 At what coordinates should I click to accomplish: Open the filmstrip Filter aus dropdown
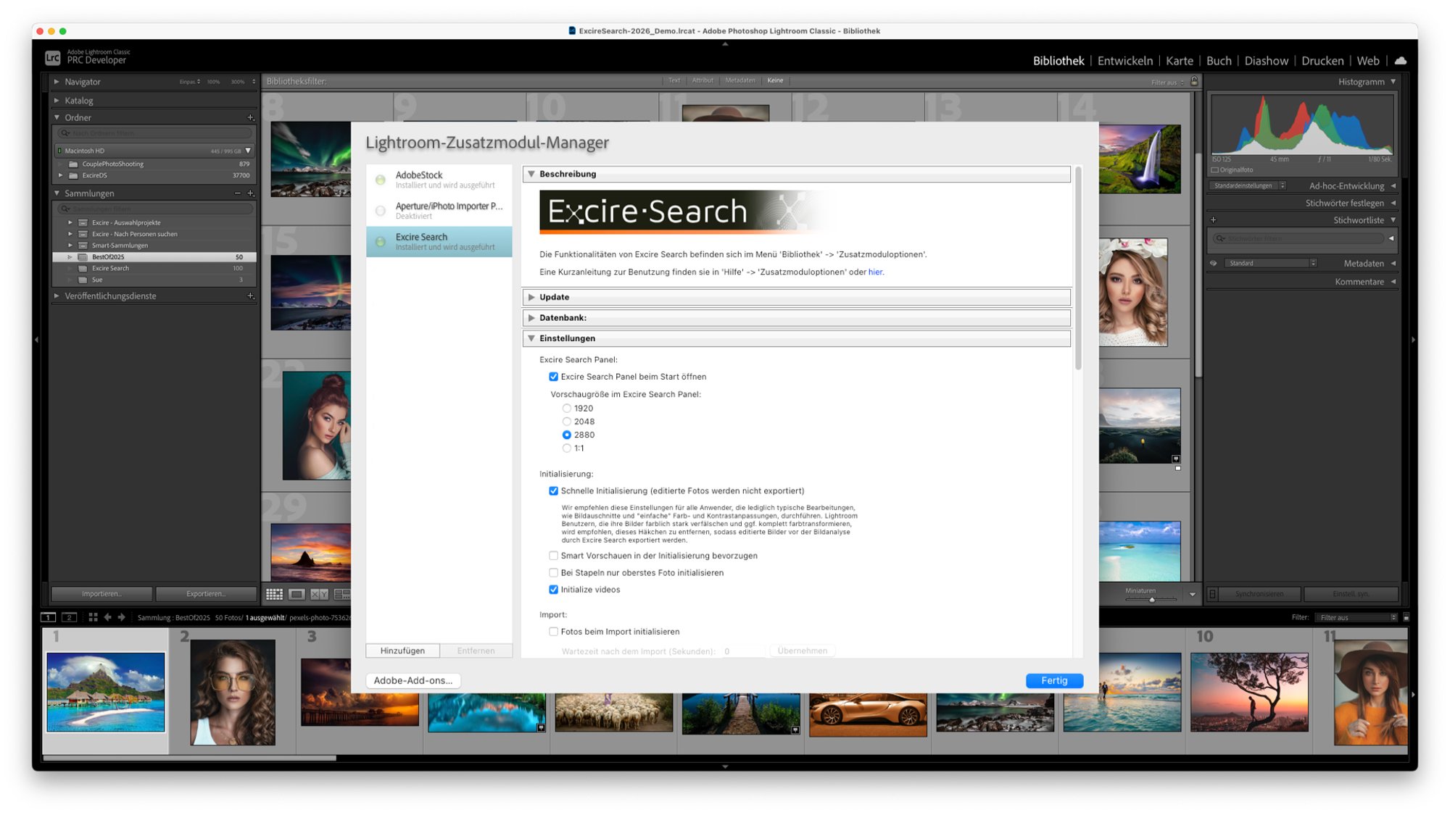(x=1356, y=618)
